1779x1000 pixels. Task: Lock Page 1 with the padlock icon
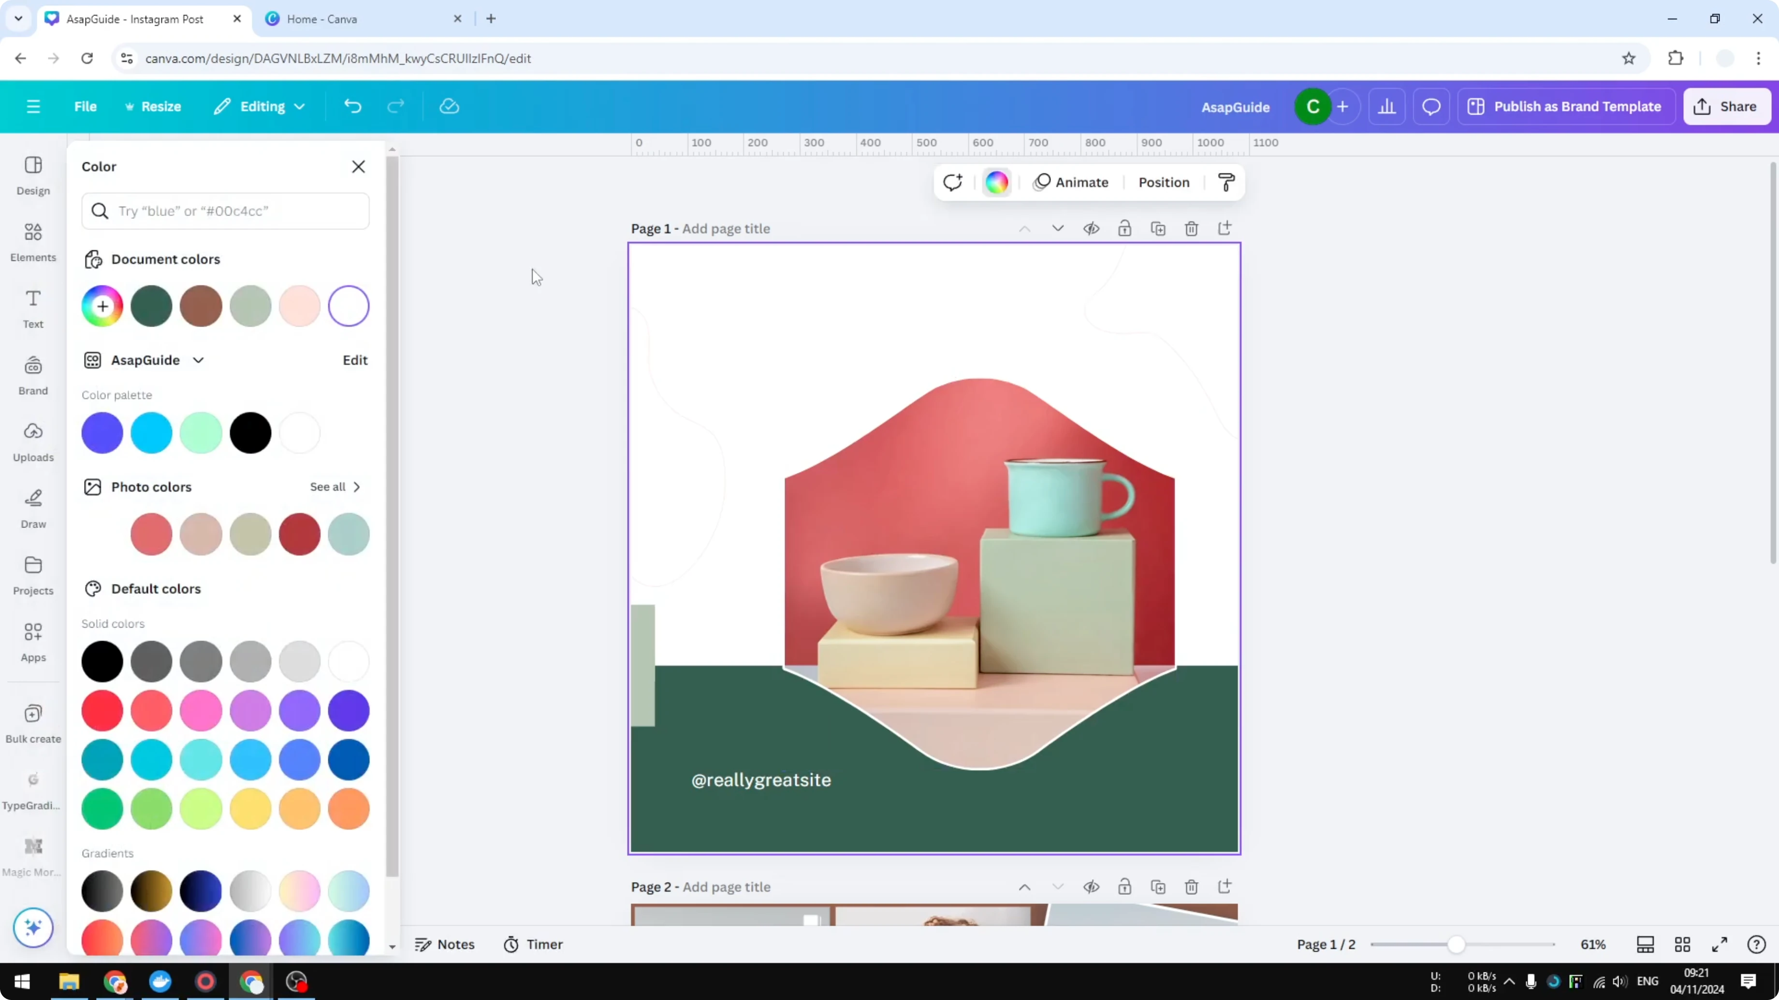pos(1124,228)
